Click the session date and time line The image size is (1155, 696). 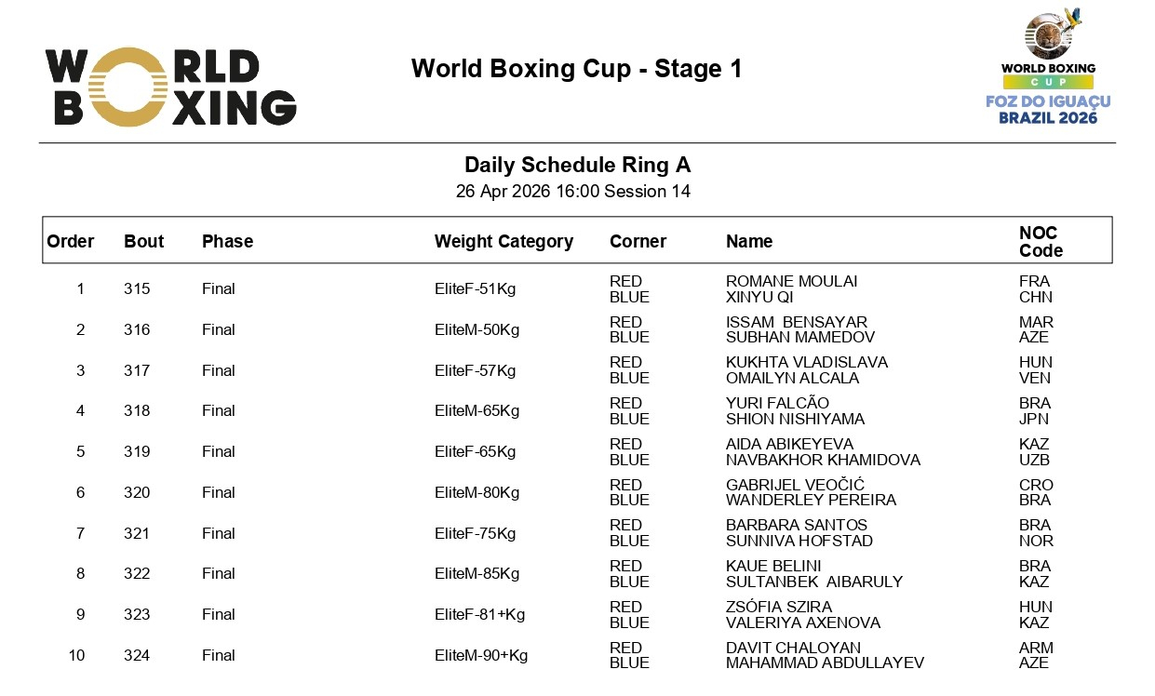tap(572, 192)
